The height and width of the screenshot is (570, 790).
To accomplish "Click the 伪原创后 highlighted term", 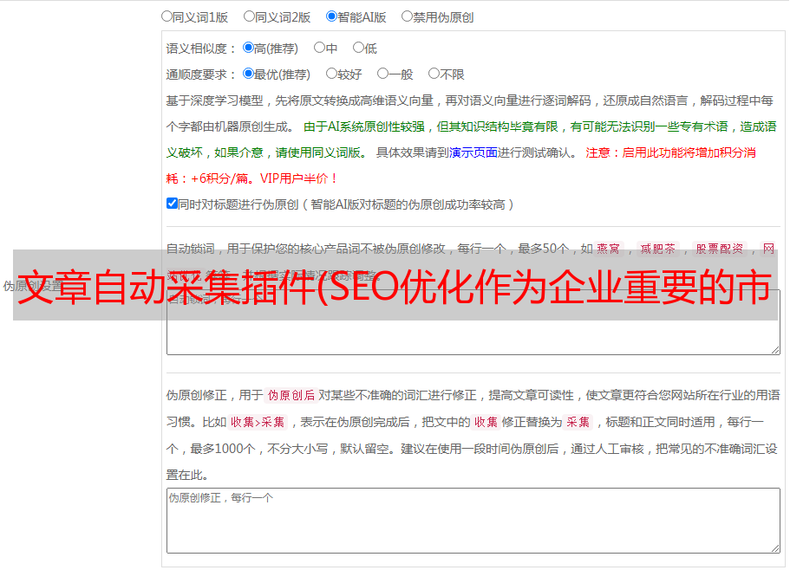I will click(291, 395).
